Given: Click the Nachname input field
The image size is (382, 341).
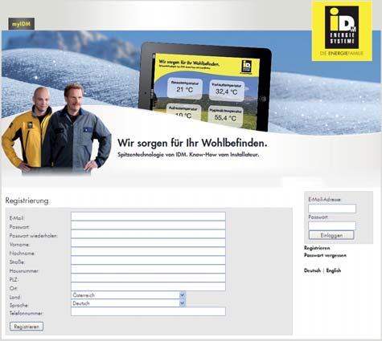Looking at the screenshot, I should [148, 251].
